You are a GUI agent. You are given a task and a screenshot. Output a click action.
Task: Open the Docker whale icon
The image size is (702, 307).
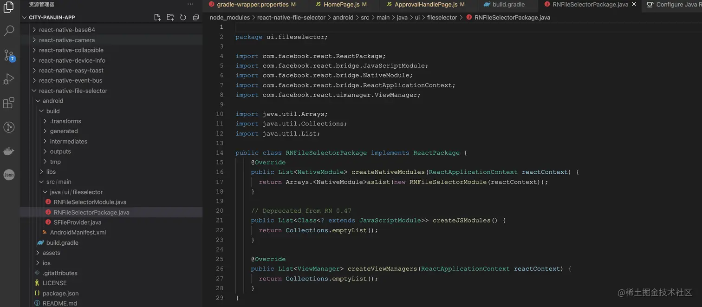(9, 151)
